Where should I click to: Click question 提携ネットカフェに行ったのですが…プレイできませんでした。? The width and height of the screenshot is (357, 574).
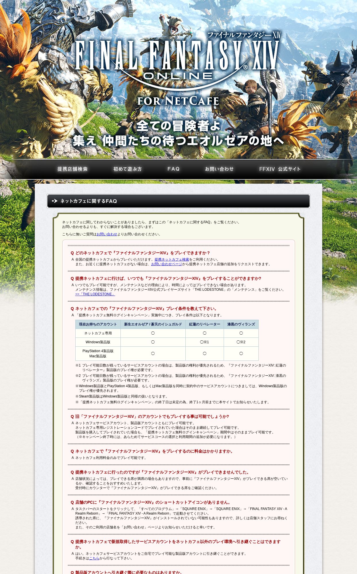pyautogui.click(x=163, y=472)
